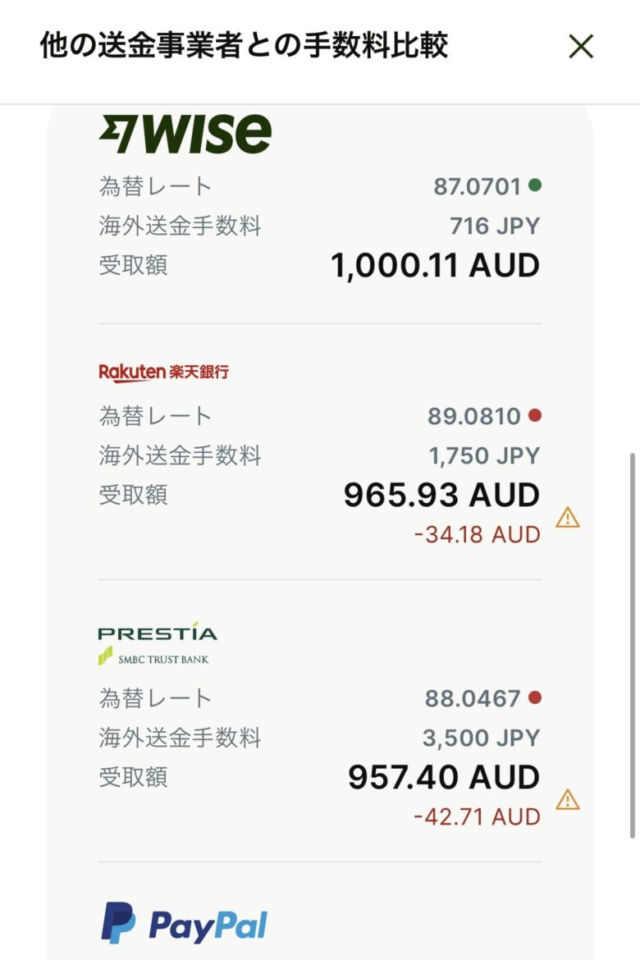This screenshot has width=640, height=960.
Task: Click the vertical scrollbar on the right
Action: pyautogui.click(x=632, y=646)
